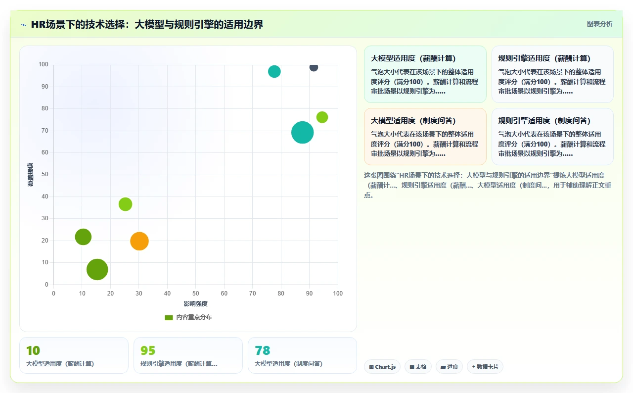
Task: Click the x-axis title 影响强度
Action: pos(195,303)
